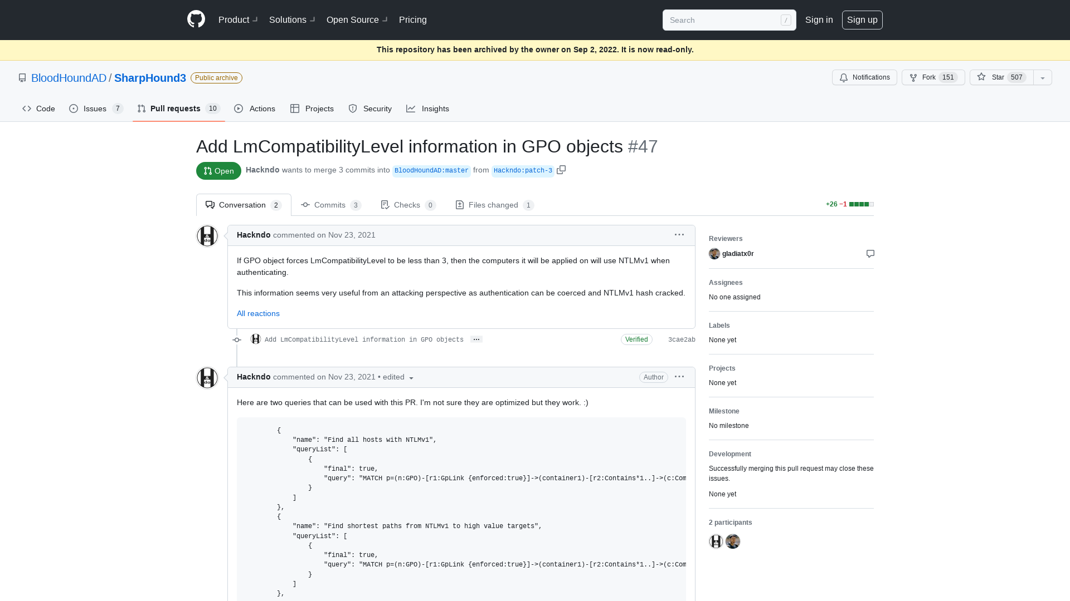This screenshot has width=1070, height=601.
Task: Click the repository icon beside BloodHoundAD
Action: click(22, 78)
